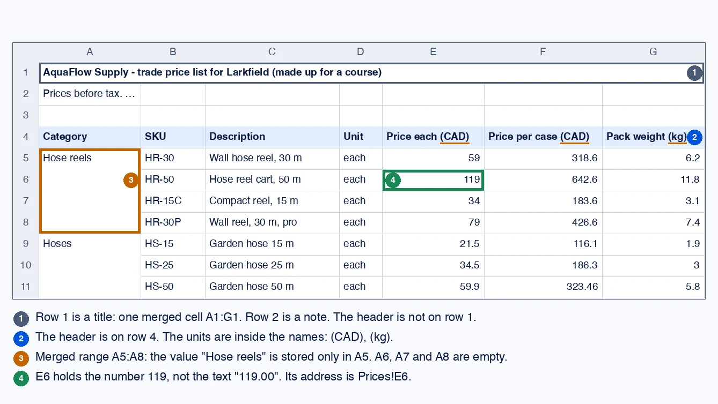718x404 pixels.
Task: Click pack weight 11.8
Action: [x=653, y=180]
